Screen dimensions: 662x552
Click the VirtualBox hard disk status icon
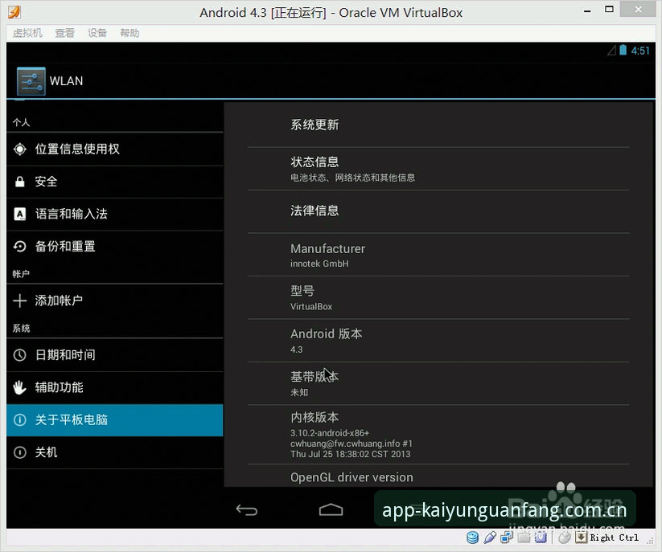(473, 538)
